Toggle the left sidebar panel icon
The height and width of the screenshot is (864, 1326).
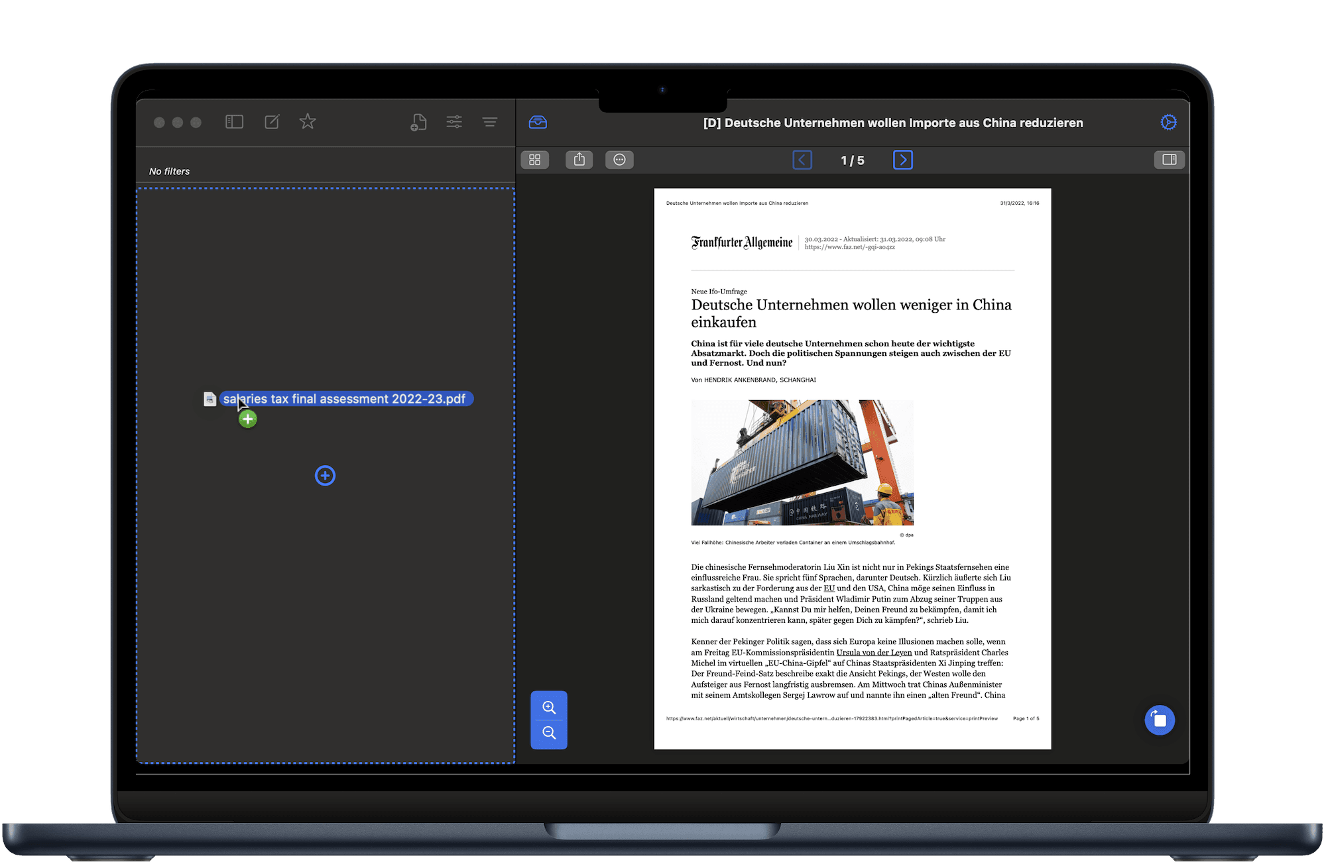(x=234, y=122)
